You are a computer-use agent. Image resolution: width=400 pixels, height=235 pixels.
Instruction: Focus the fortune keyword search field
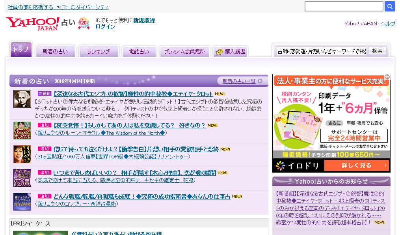point(321,51)
